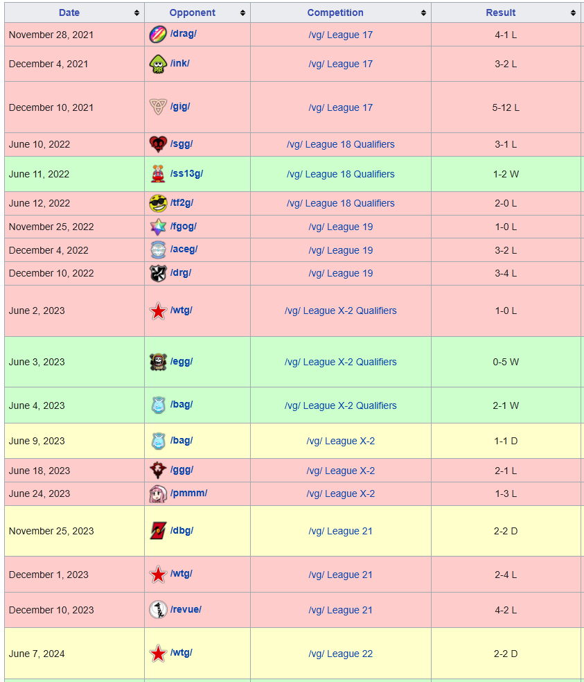
Task: Click the /drg/ black shield icon
Action: point(158,273)
